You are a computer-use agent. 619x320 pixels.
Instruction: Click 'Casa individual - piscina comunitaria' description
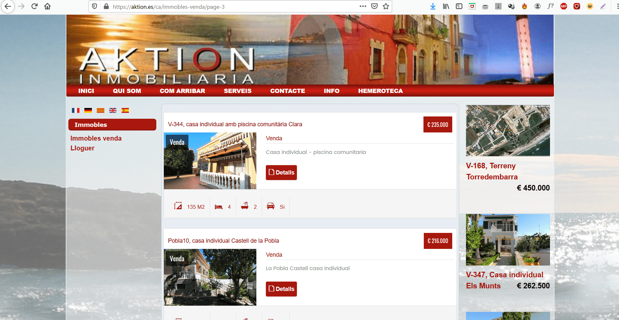(x=316, y=152)
